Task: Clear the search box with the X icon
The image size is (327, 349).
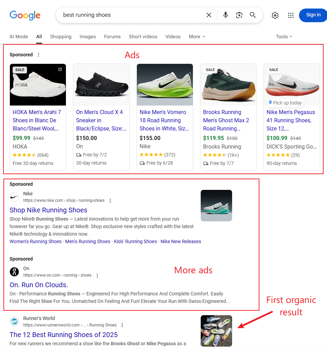Action: 209,15
